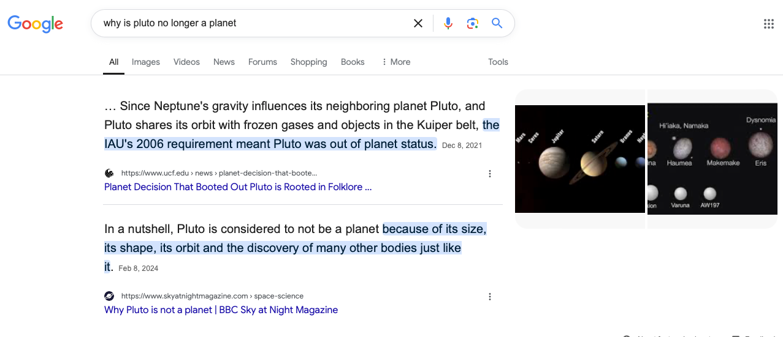Switch to the Images tab
The height and width of the screenshot is (337, 783).
point(146,62)
